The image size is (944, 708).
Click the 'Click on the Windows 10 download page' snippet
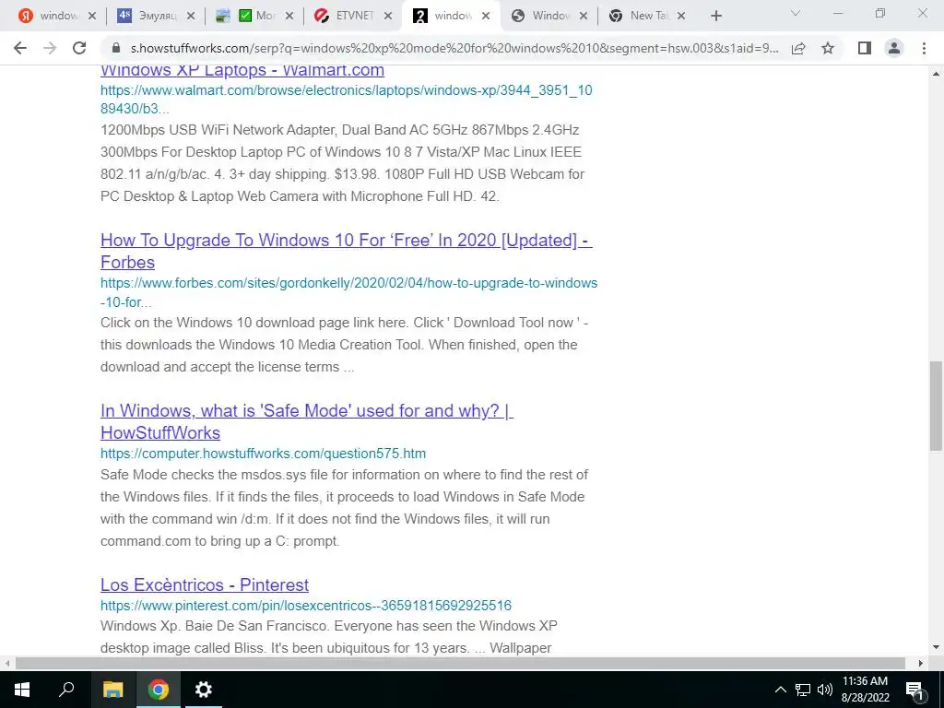(x=344, y=345)
